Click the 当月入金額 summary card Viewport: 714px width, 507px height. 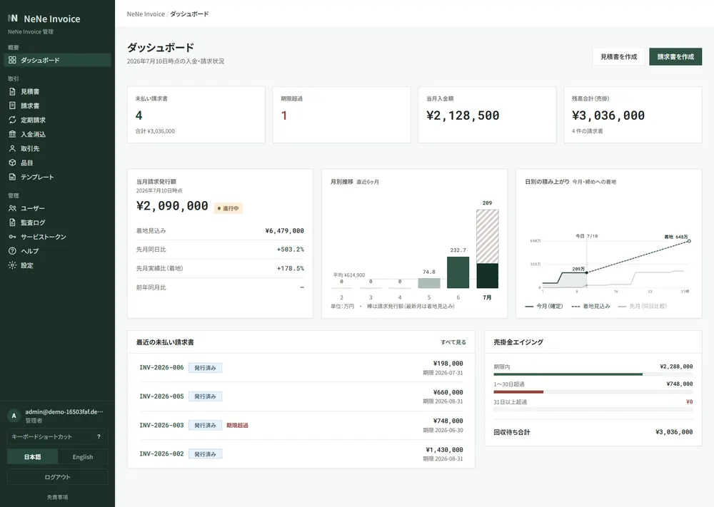point(487,115)
